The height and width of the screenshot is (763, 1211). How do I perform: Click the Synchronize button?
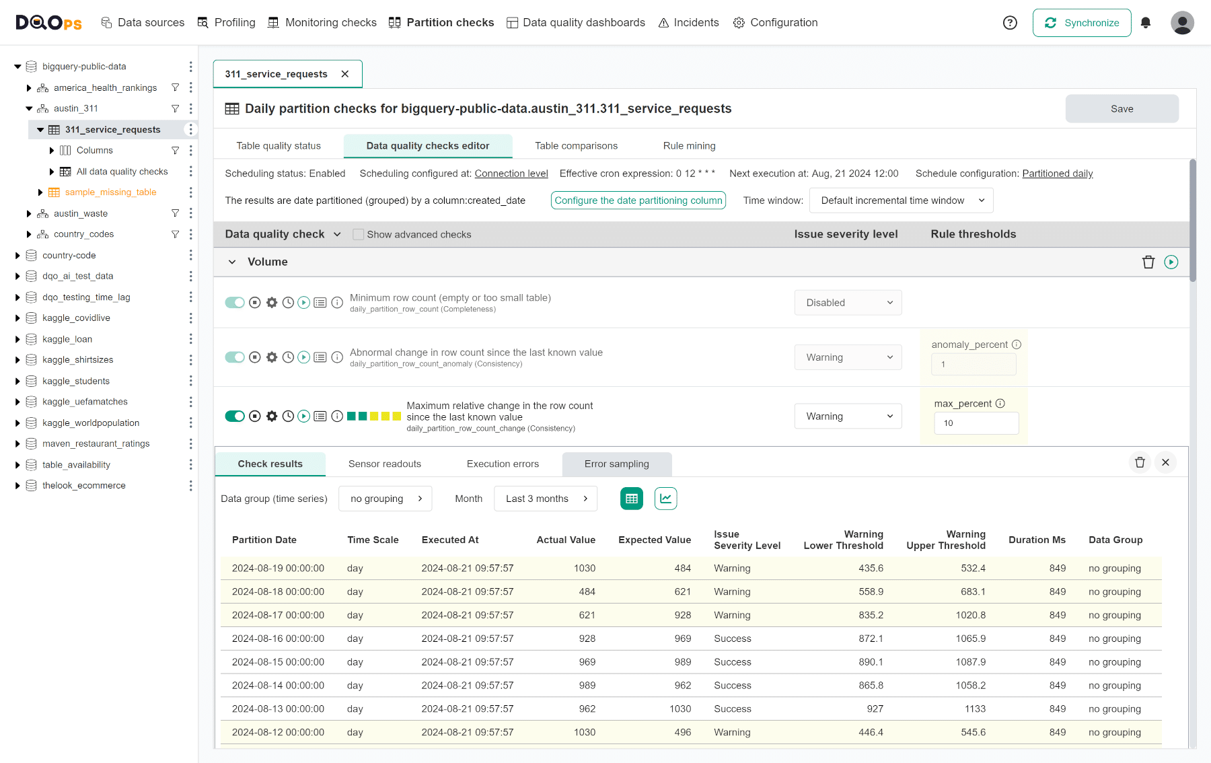click(1082, 23)
